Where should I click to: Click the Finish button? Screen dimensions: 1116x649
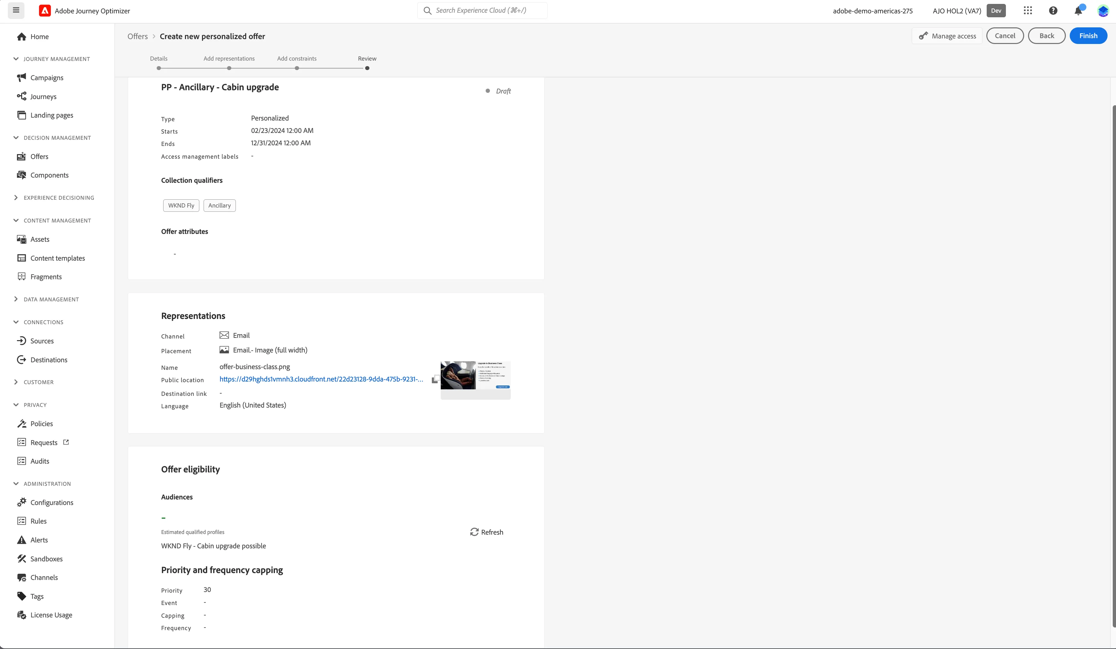(x=1088, y=36)
